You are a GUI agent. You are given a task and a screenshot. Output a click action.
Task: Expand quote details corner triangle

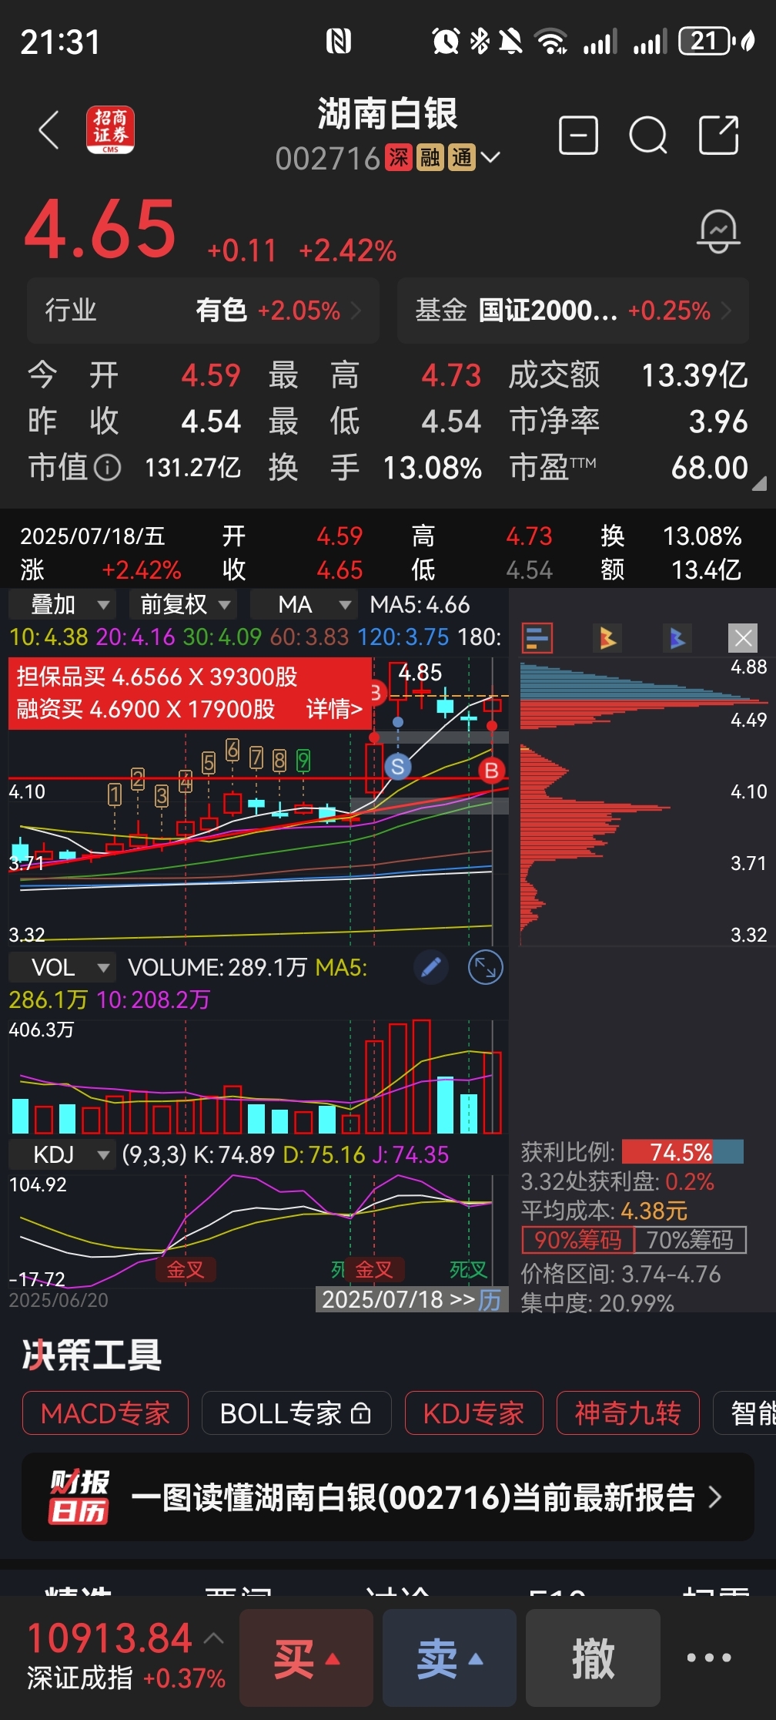[x=759, y=483]
